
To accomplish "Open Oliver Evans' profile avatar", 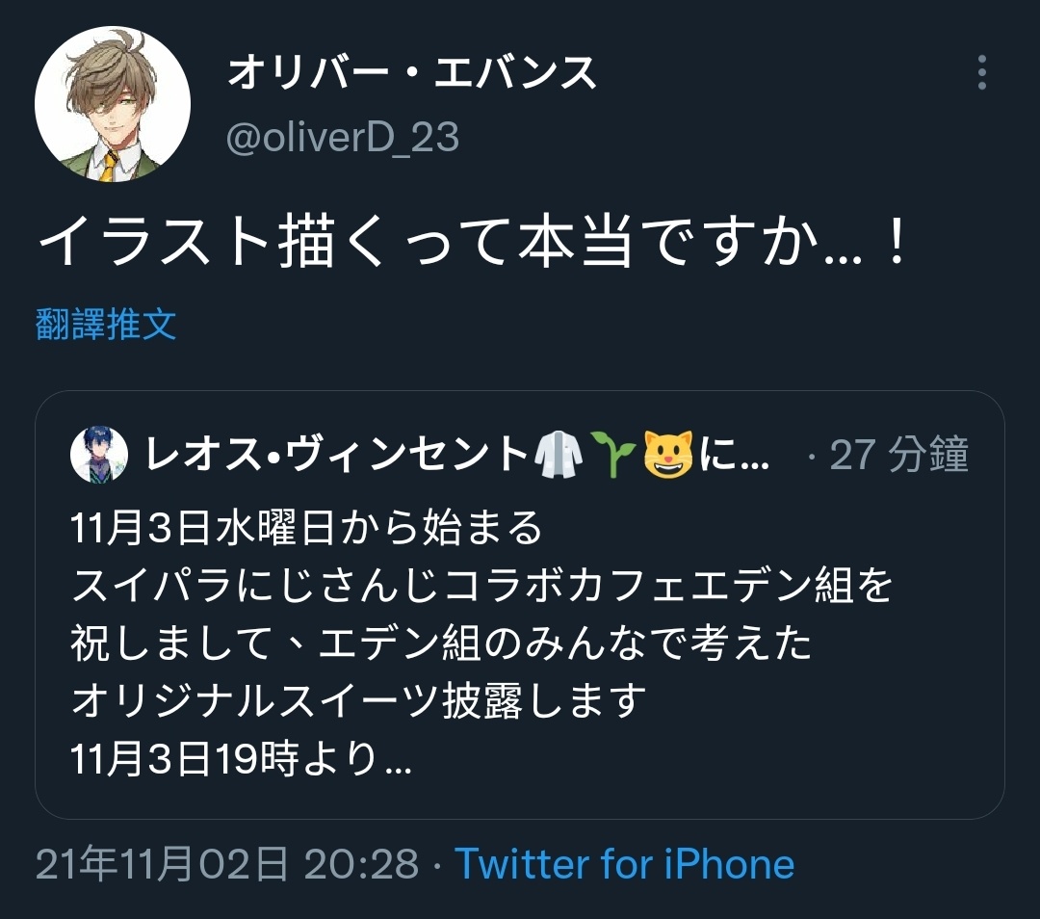I will [x=113, y=104].
